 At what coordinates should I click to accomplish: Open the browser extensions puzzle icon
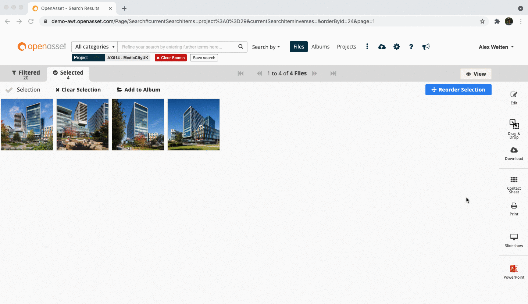click(x=497, y=21)
